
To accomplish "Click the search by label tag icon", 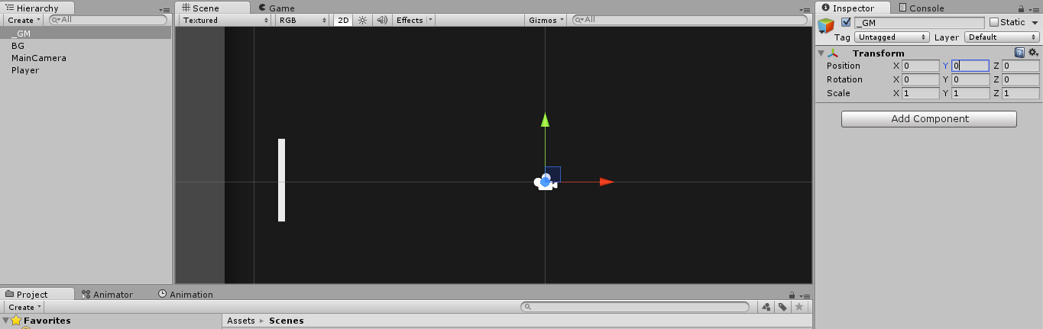I will (782, 307).
